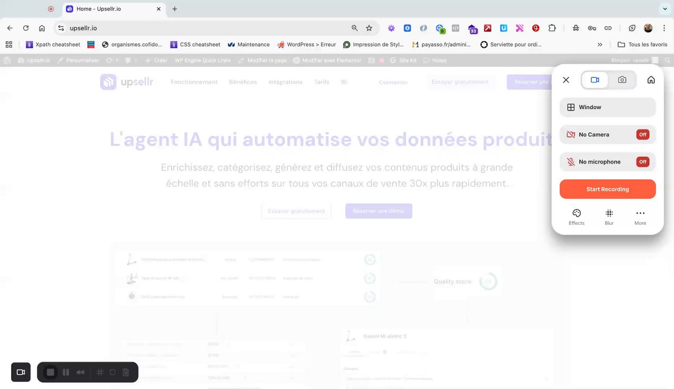Switch to screenshot camera mode in recorder panel
Image resolution: width=674 pixels, height=389 pixels.
622,80
